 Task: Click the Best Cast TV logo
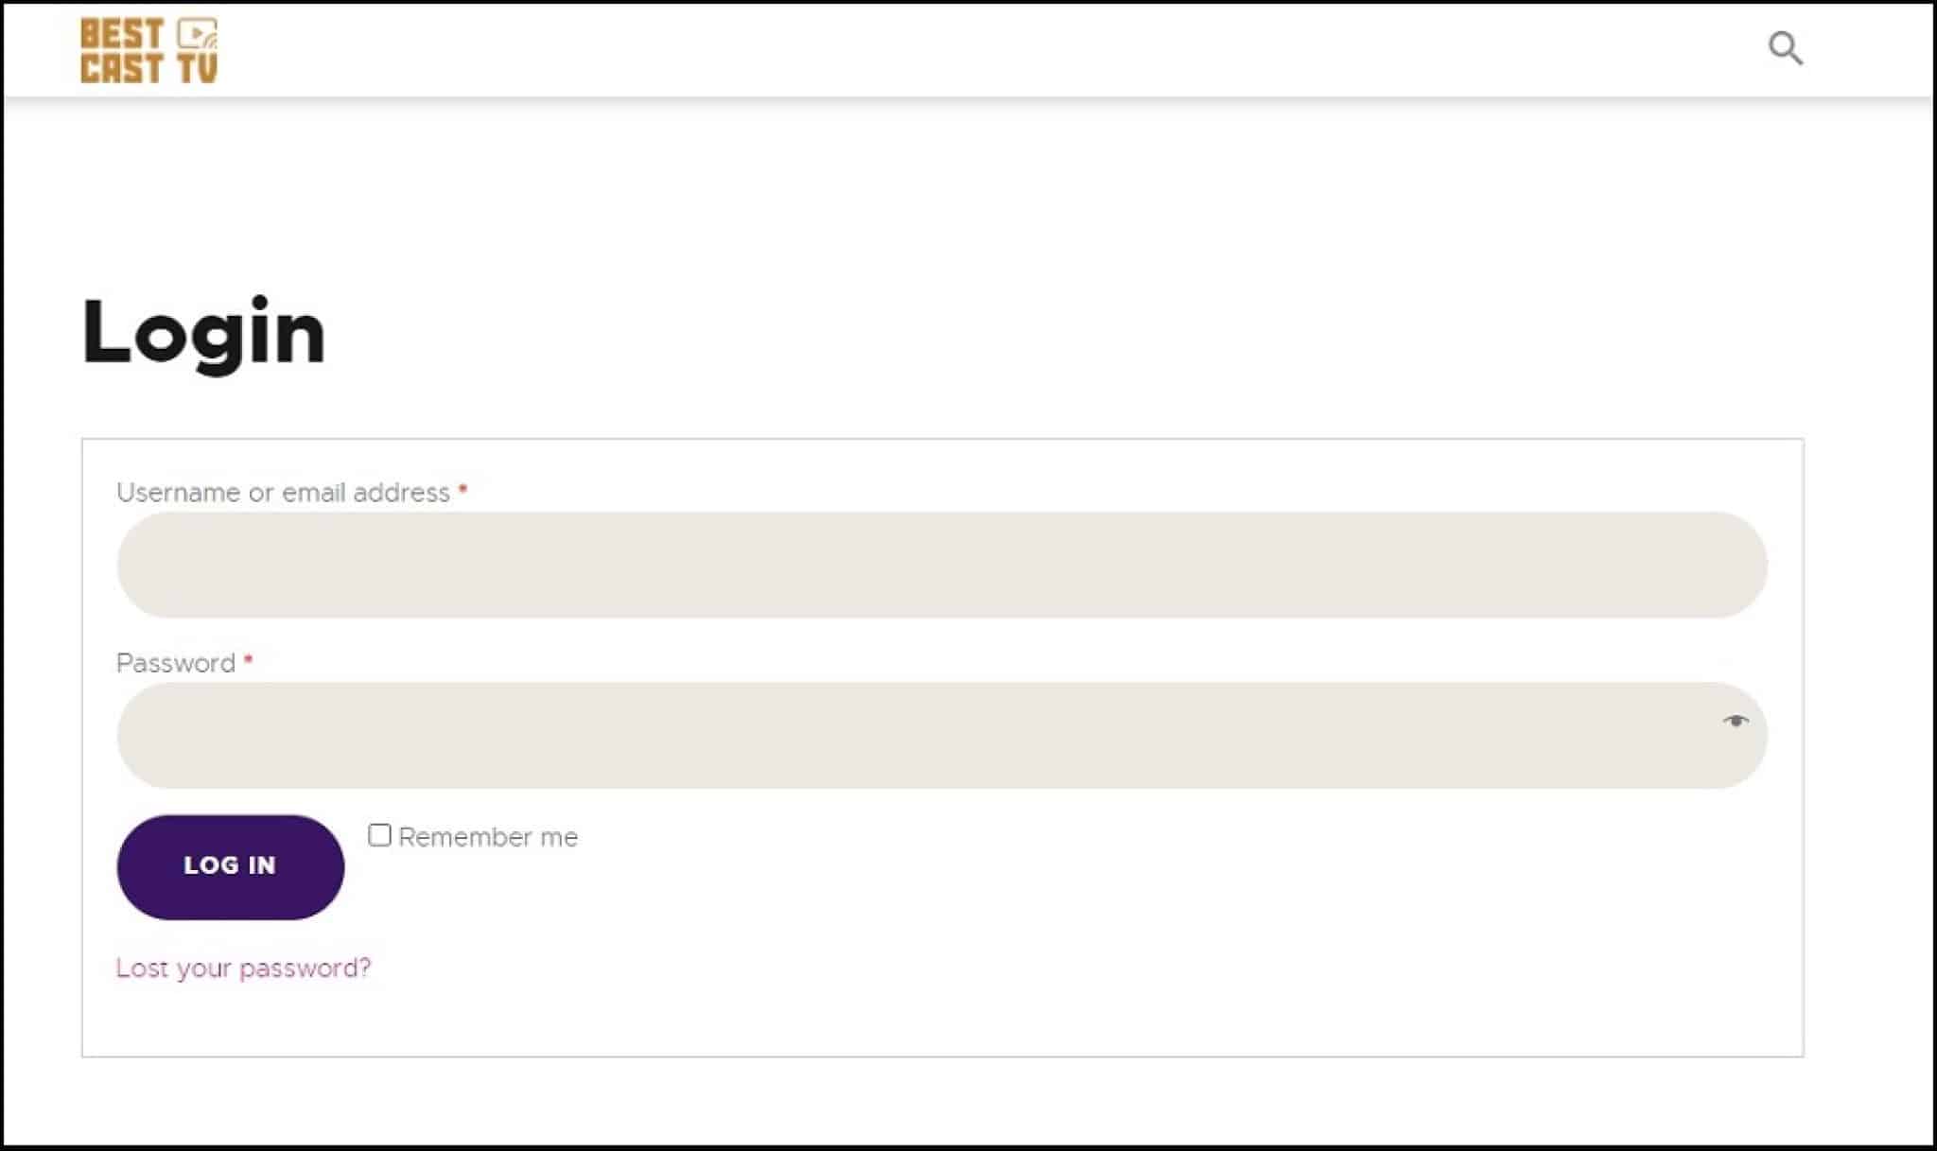point(149,51)
